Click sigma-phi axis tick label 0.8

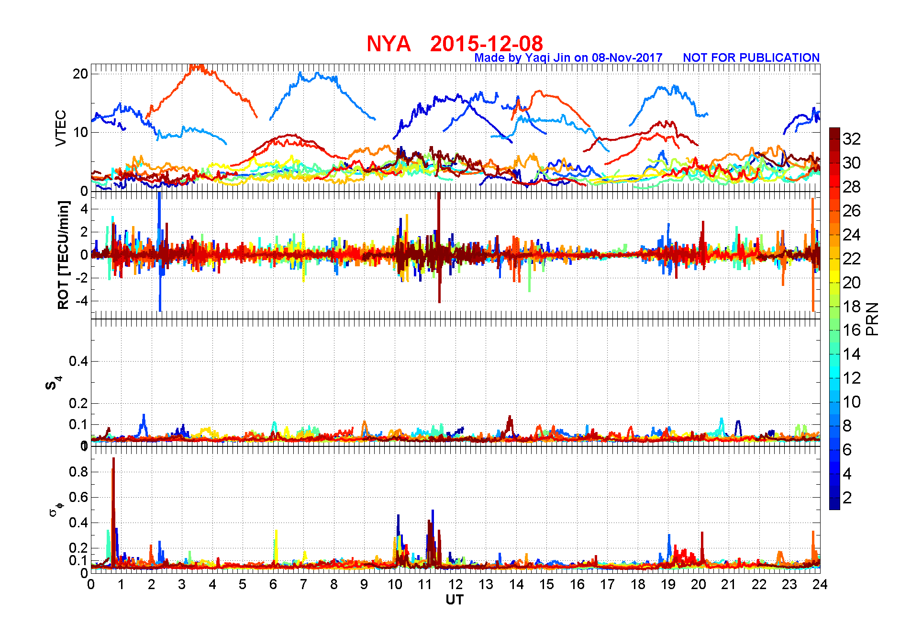pos(78,472)
